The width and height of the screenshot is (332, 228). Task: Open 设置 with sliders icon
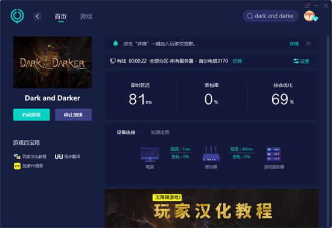coord(301,62)
